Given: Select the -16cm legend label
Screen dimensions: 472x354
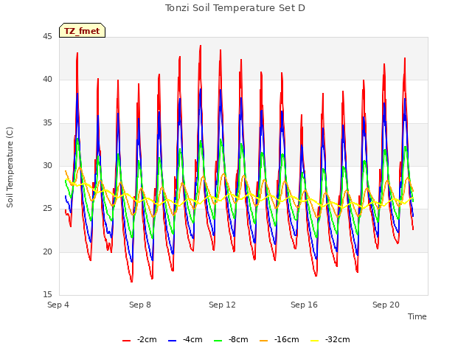Looking at the screenshot, I should [287, 339].
